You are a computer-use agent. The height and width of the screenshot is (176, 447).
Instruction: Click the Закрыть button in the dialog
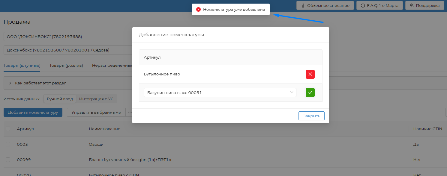click(x=311, y=116)
